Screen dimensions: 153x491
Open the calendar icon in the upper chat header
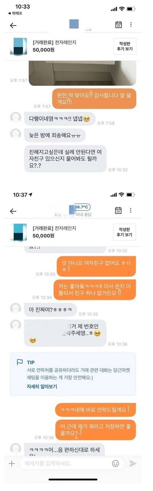point(118,25)
